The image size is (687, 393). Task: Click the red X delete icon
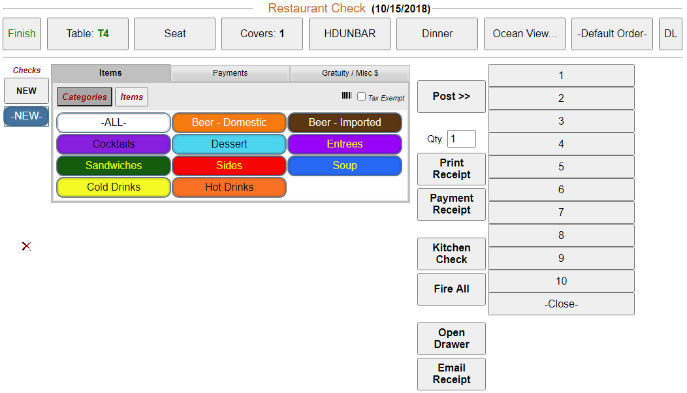26,246
